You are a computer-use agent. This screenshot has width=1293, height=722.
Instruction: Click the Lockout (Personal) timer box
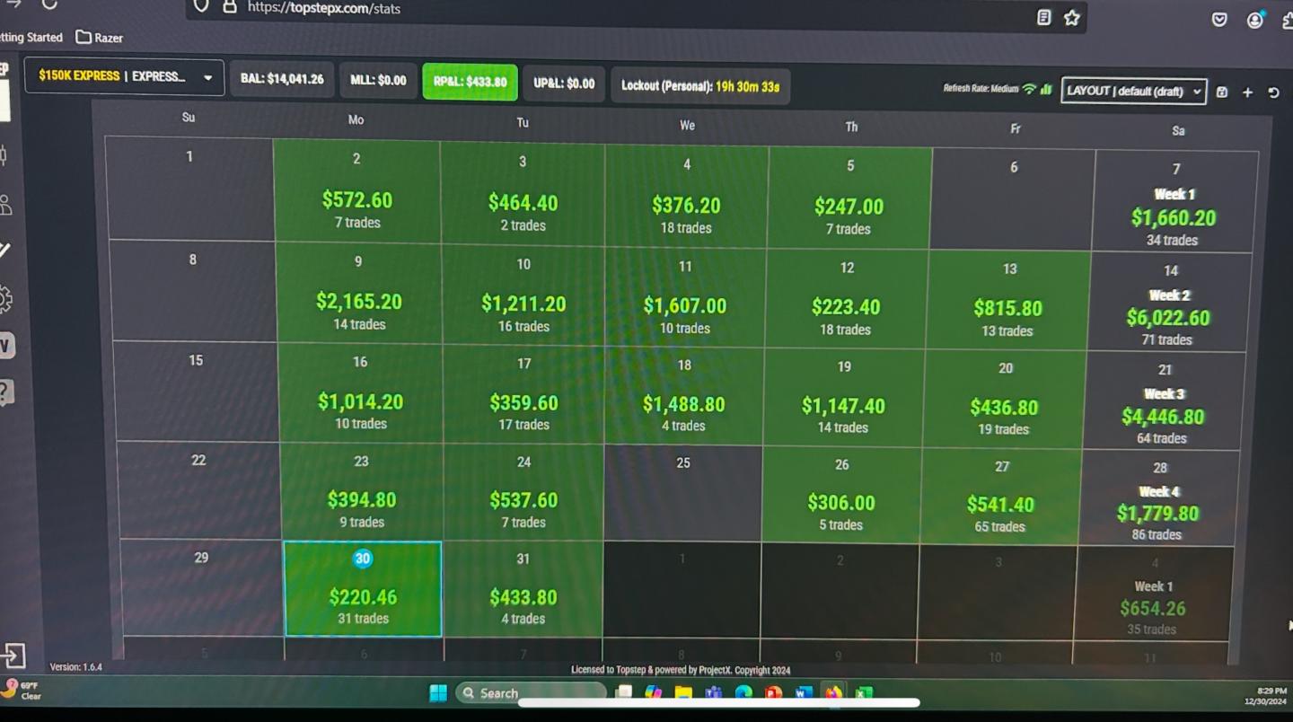click(700, 86)
